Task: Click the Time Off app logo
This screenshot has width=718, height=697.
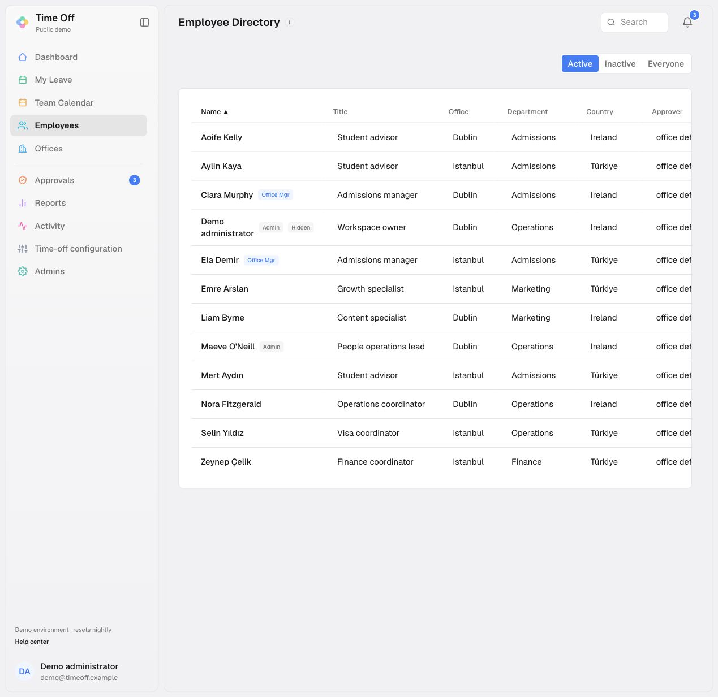Action: point(22,22)
